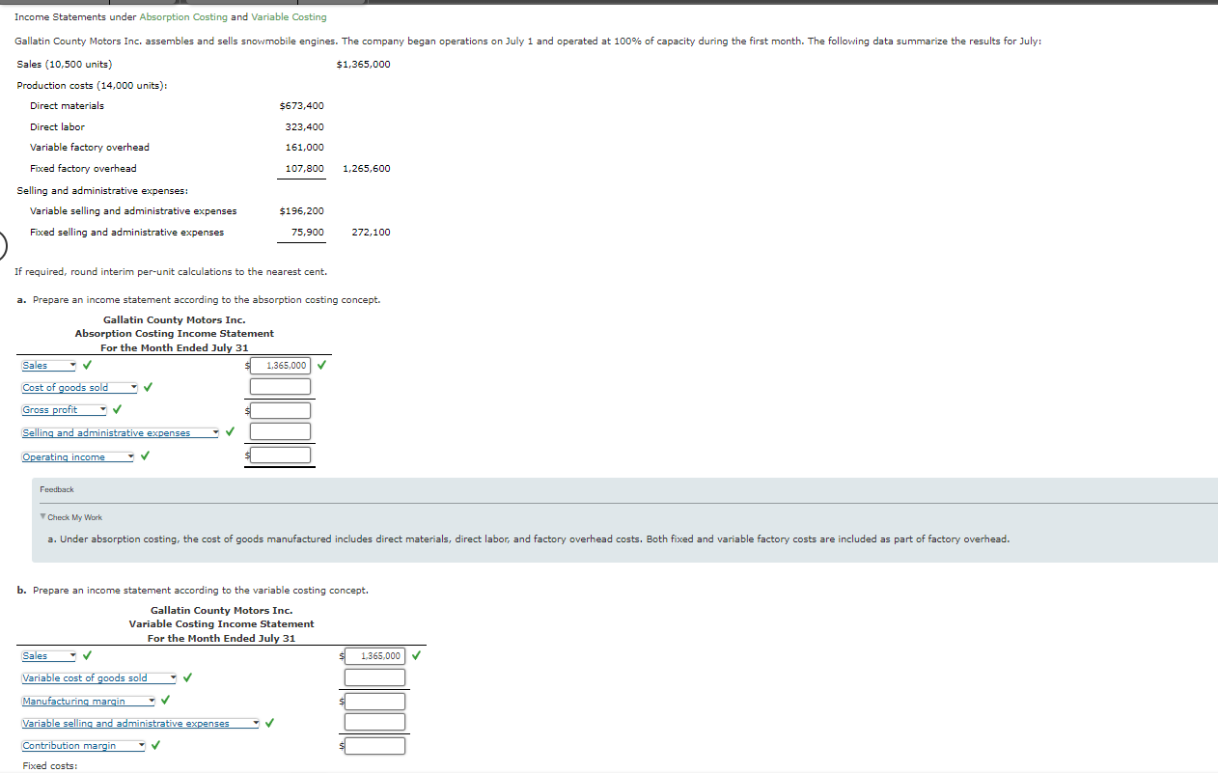The width and height of the screenshot is (1218, 773).
Task: Click the Fixed costs: label at the bottom
Action: [50, 766]
